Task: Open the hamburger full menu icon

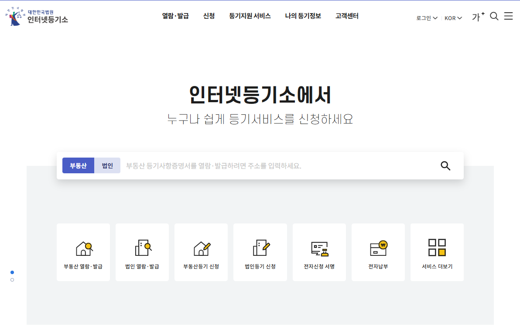Action: [508, 16]
